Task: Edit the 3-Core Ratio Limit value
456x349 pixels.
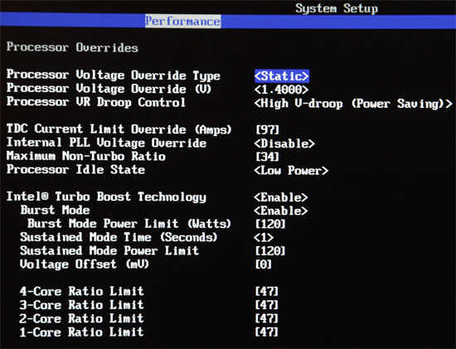Action: [x=267, y=305]
